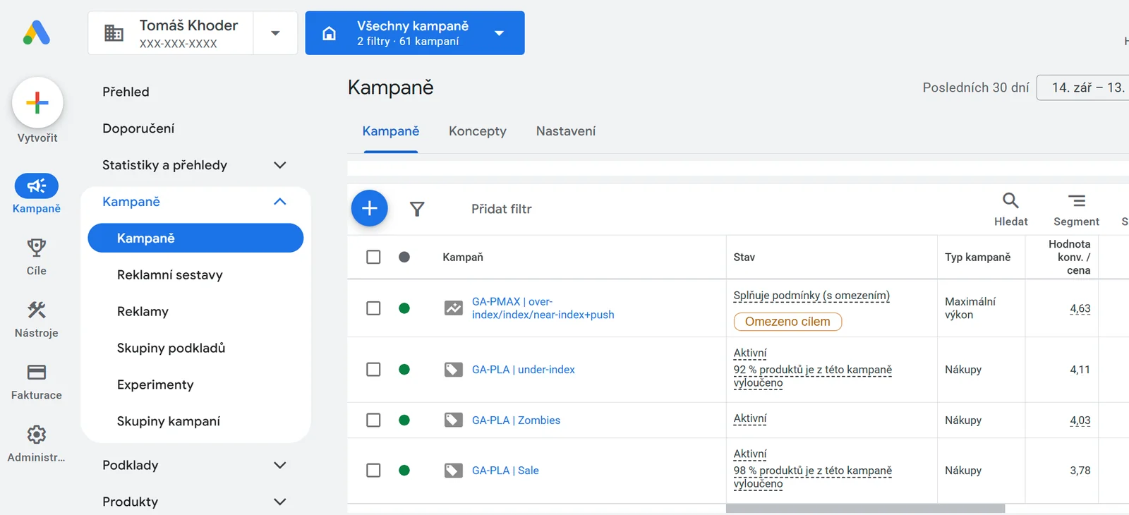Open the Nástroje tools icon
The image size is (1129, 515).
click(x=37, y=310)
